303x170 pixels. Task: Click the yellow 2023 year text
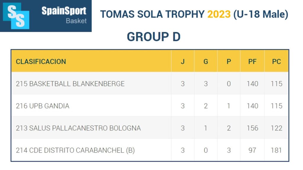219,14
